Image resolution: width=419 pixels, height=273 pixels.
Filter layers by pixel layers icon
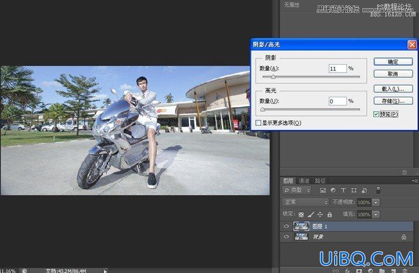pos(323,190)
